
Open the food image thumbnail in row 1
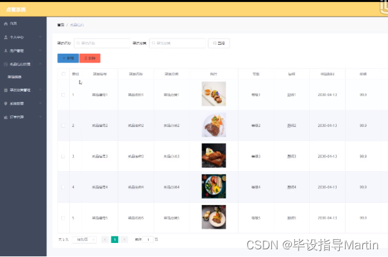214,94
